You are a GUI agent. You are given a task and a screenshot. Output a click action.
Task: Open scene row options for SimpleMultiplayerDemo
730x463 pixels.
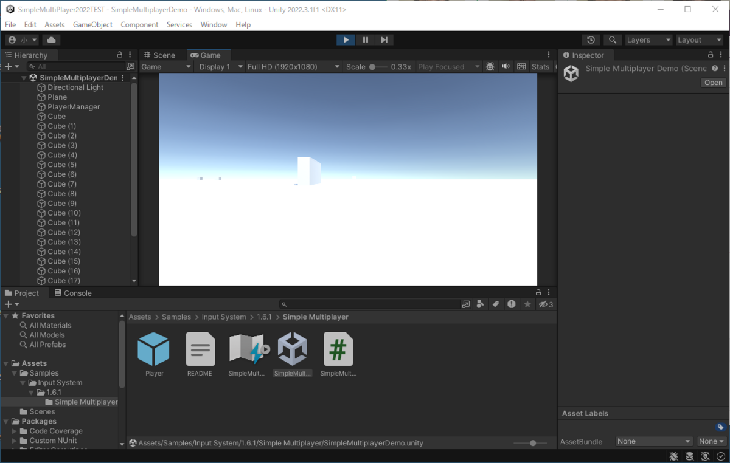point(123,78)
